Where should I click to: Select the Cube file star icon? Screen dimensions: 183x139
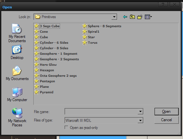pos(37,37)
